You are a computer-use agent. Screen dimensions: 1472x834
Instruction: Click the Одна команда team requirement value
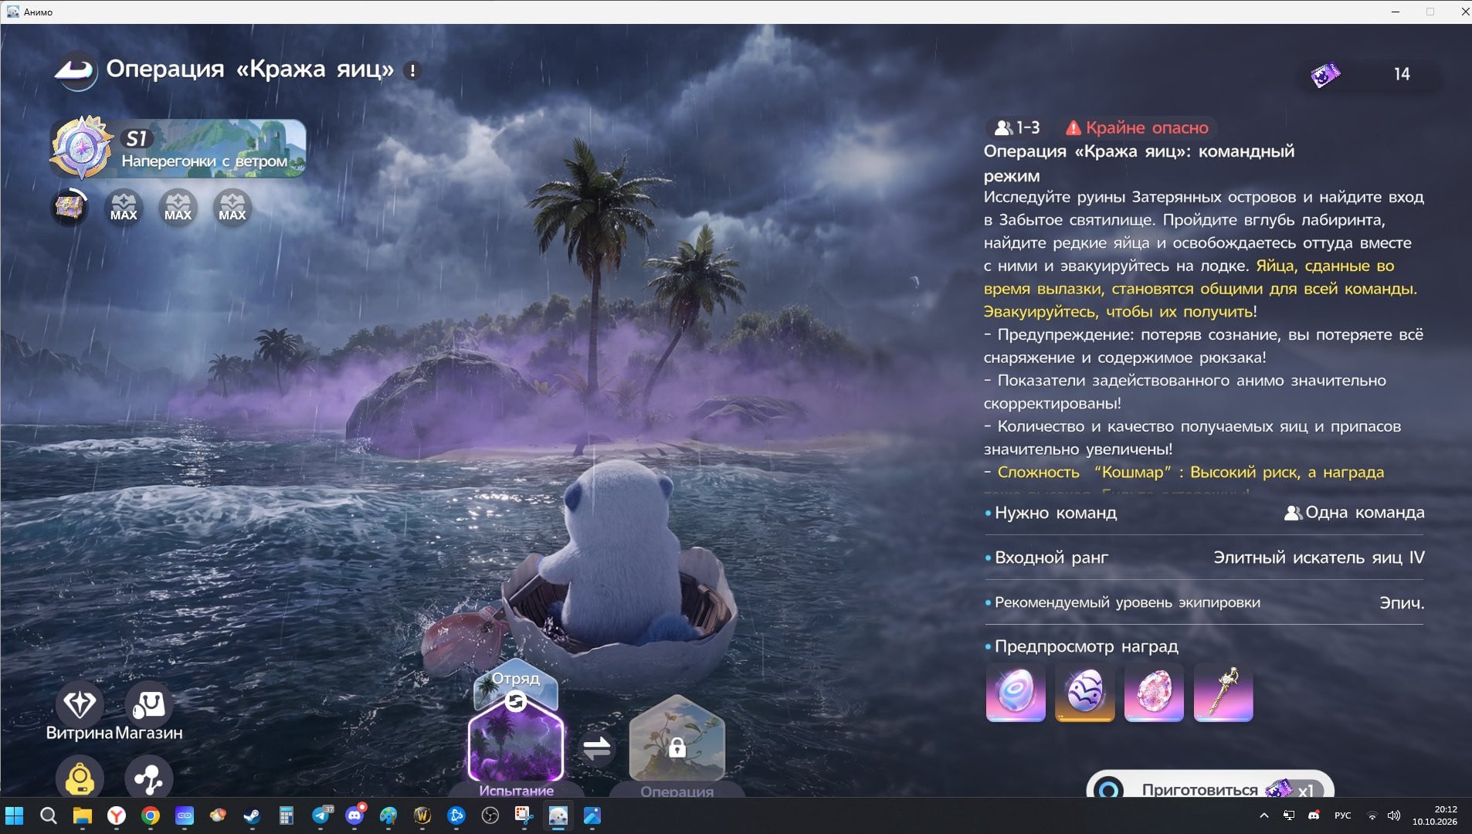pyautogui.click(x=1355, y=513)
